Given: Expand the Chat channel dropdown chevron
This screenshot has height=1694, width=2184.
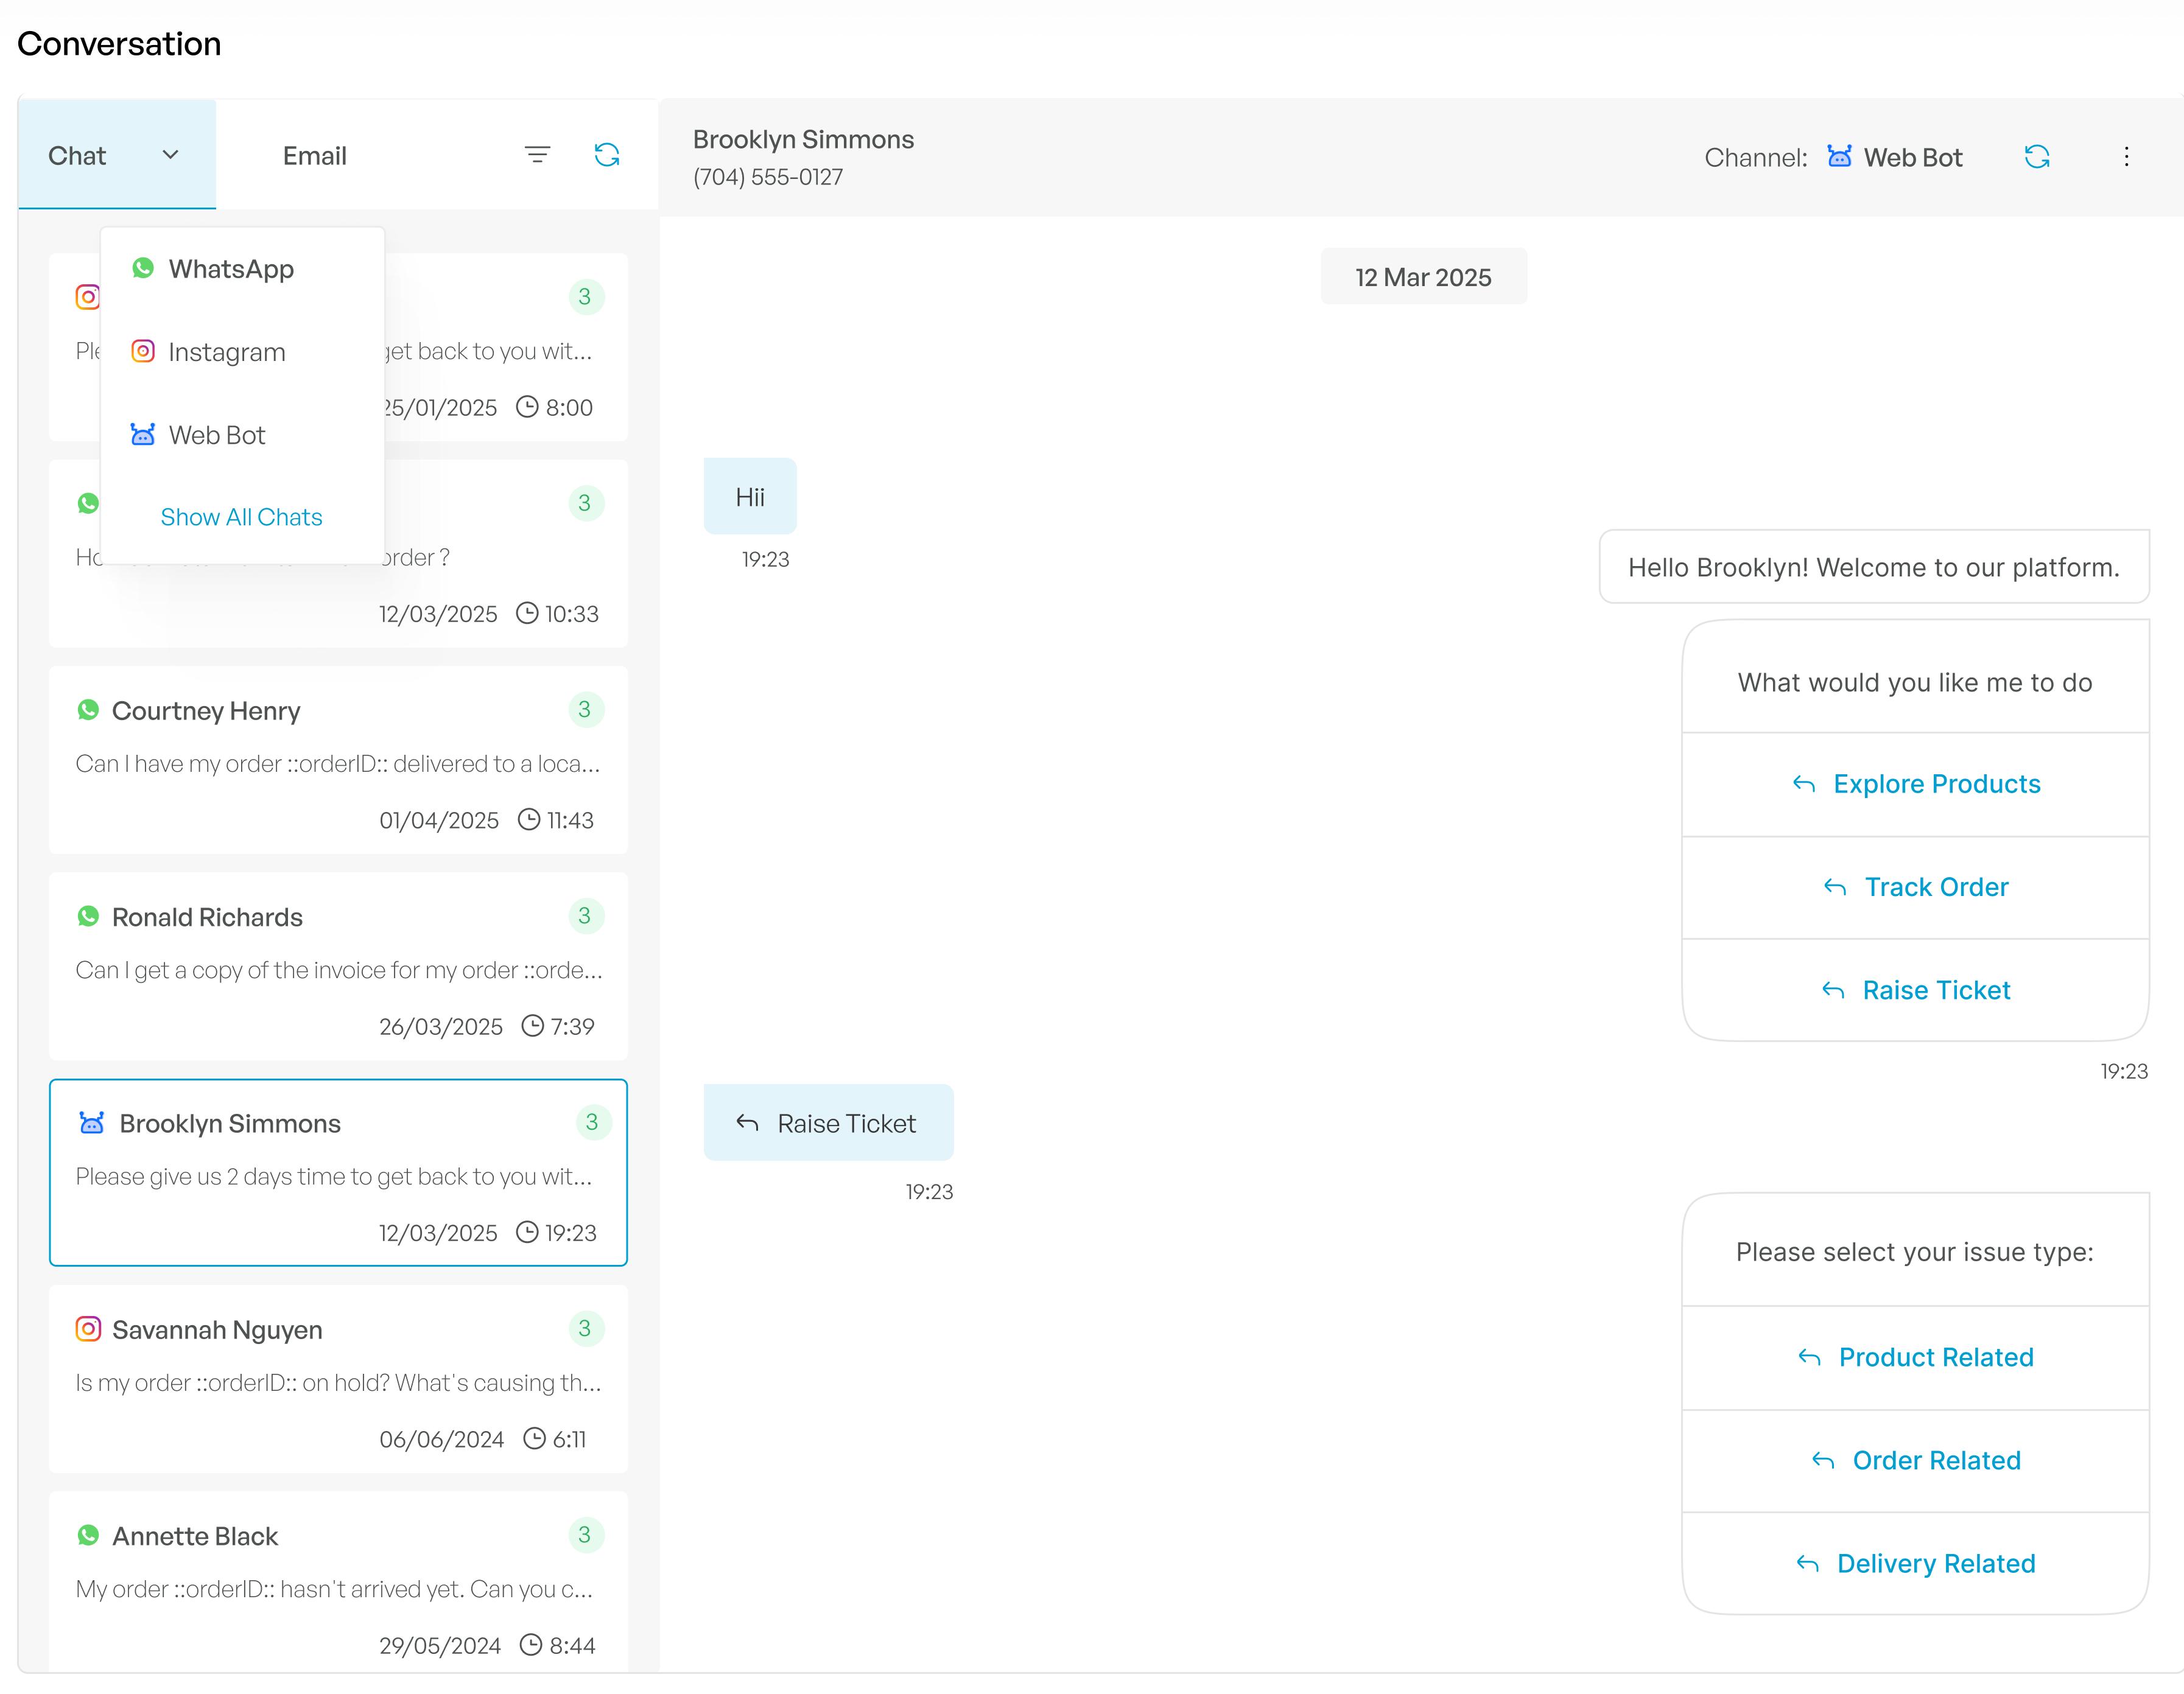Looking at the screenshot, I should pyautogui.click(x=170, y=155).
